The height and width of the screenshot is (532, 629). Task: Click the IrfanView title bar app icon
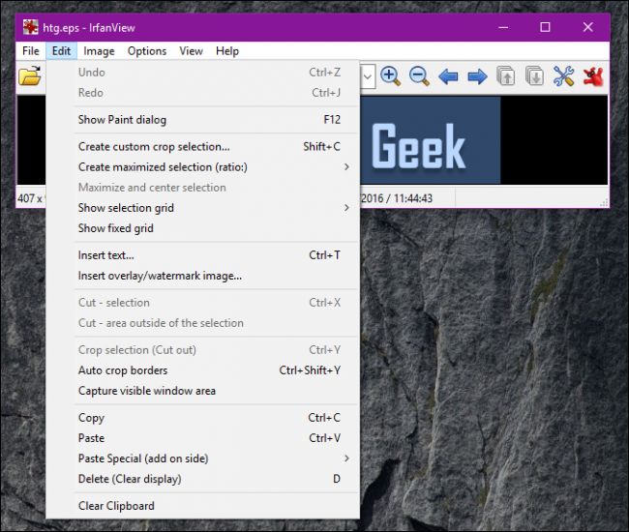click(31, 27)
